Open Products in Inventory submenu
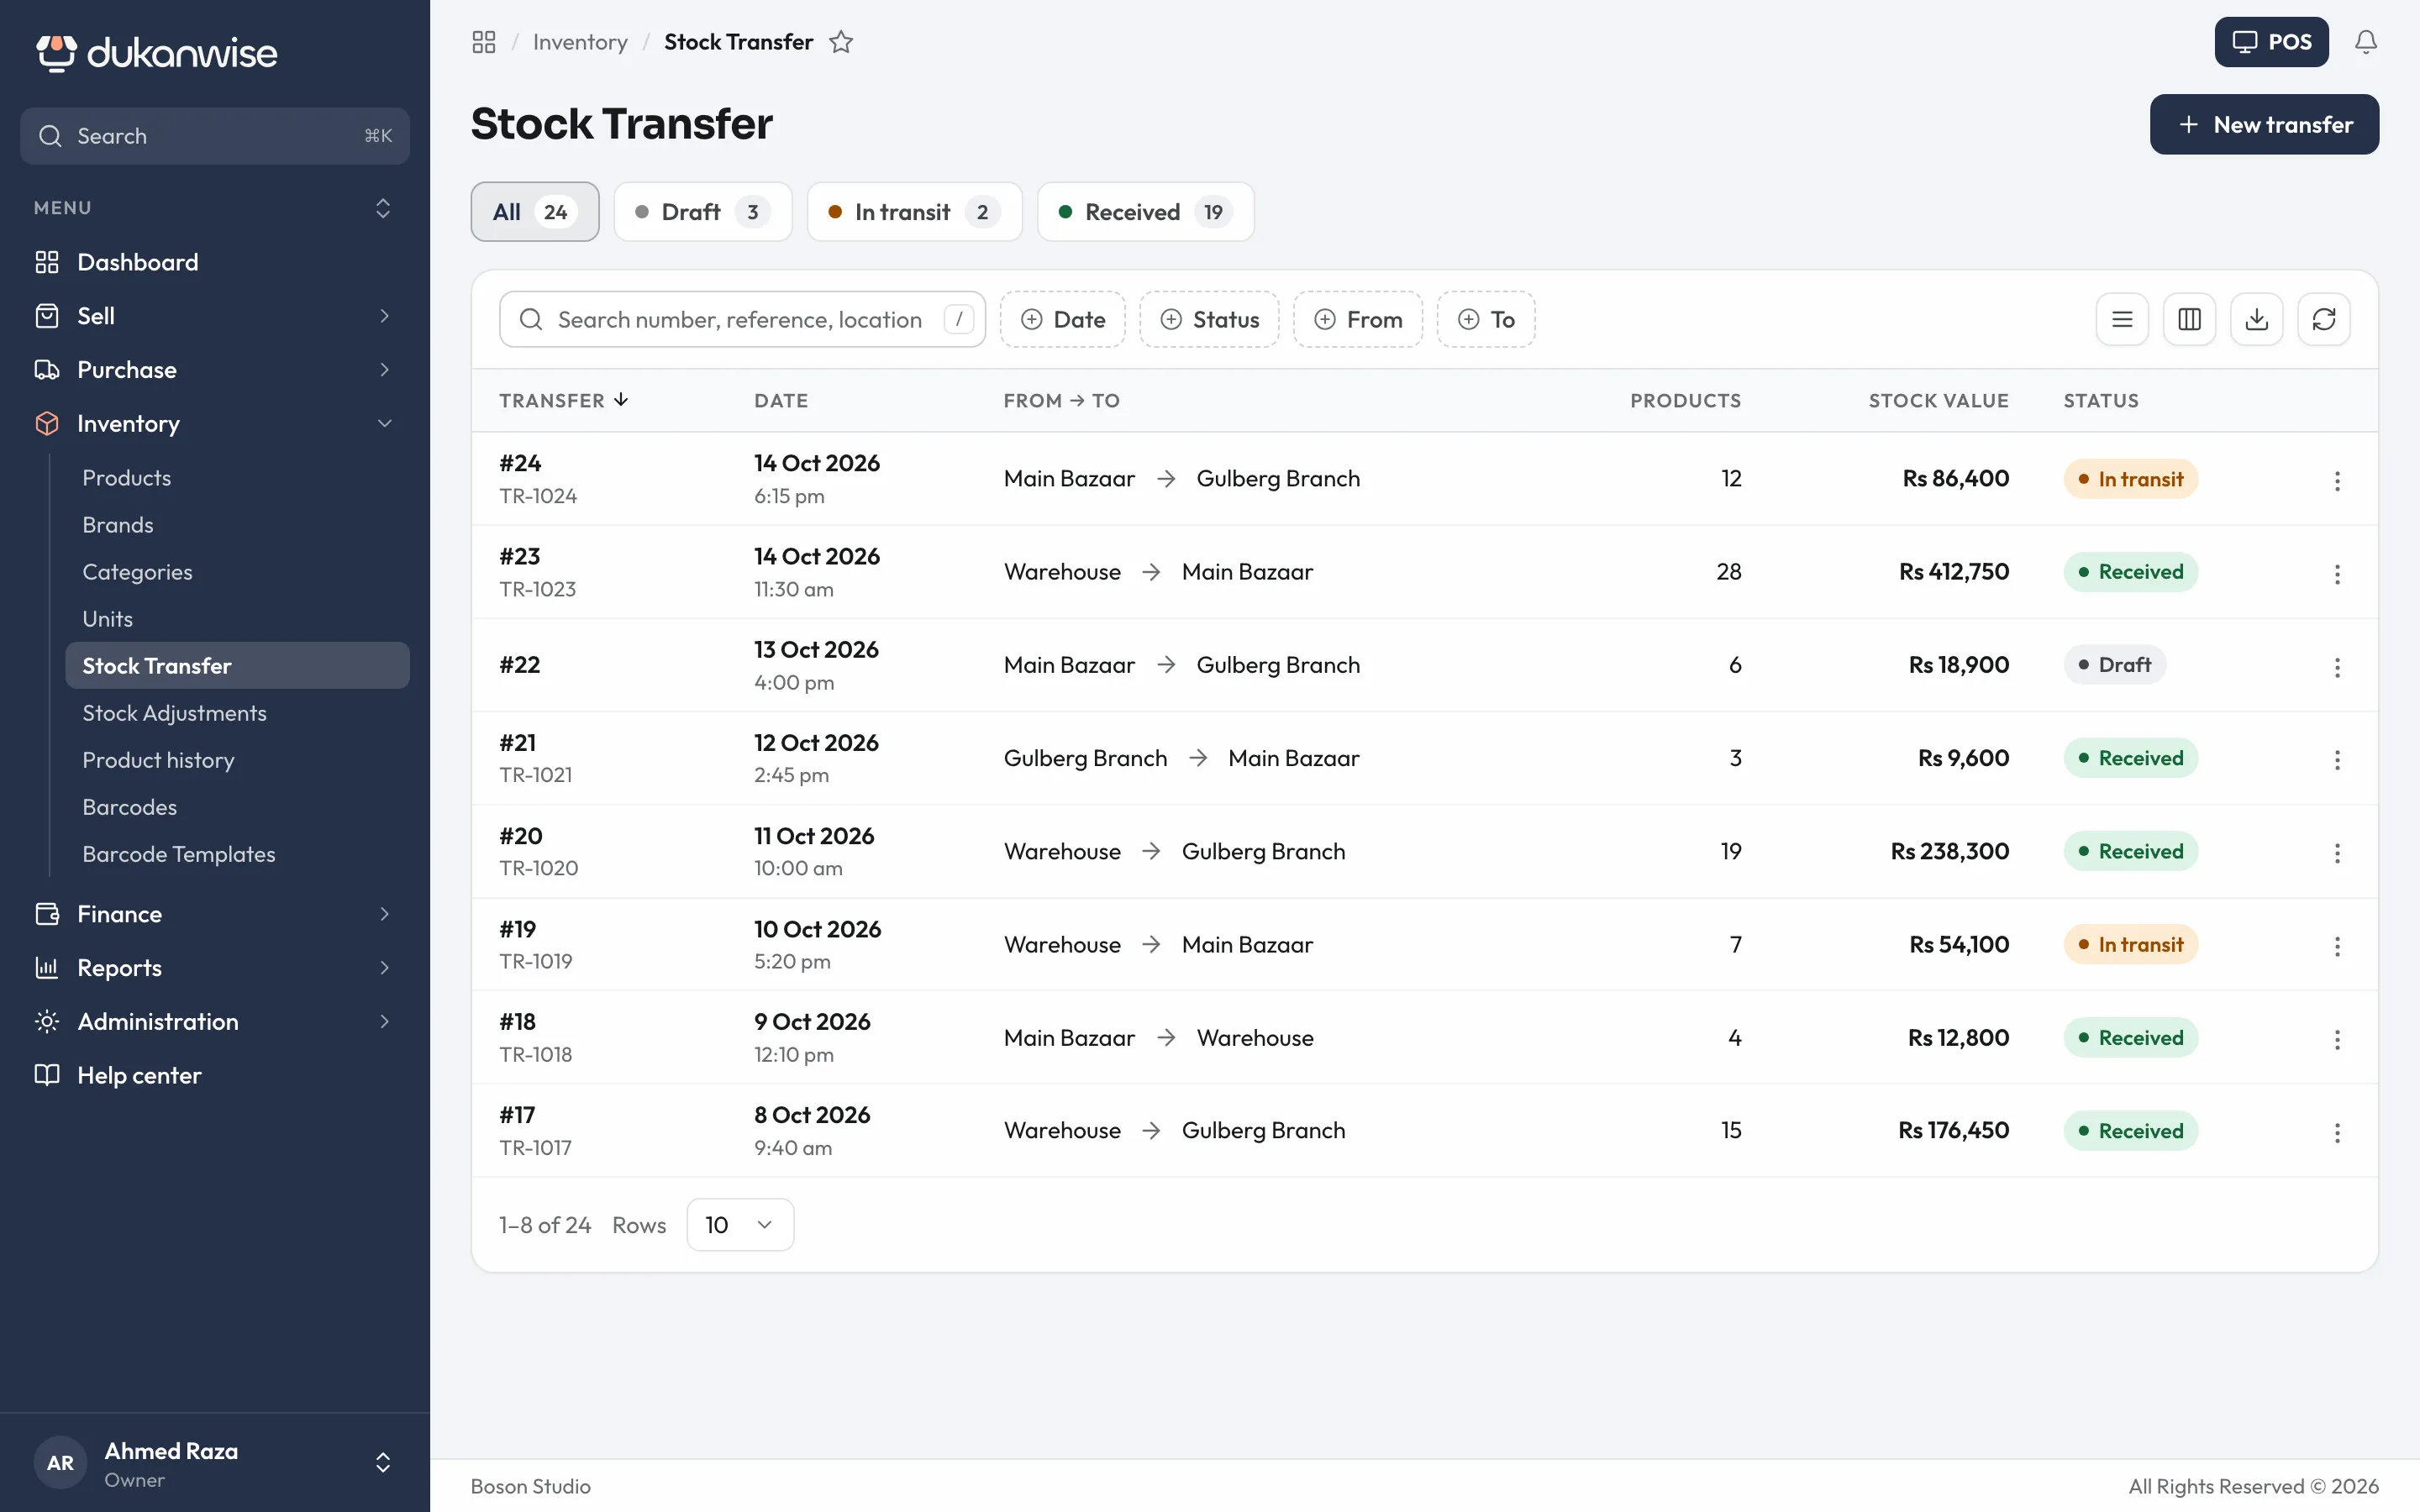2420x1512 pixels. tap(238, 478)
